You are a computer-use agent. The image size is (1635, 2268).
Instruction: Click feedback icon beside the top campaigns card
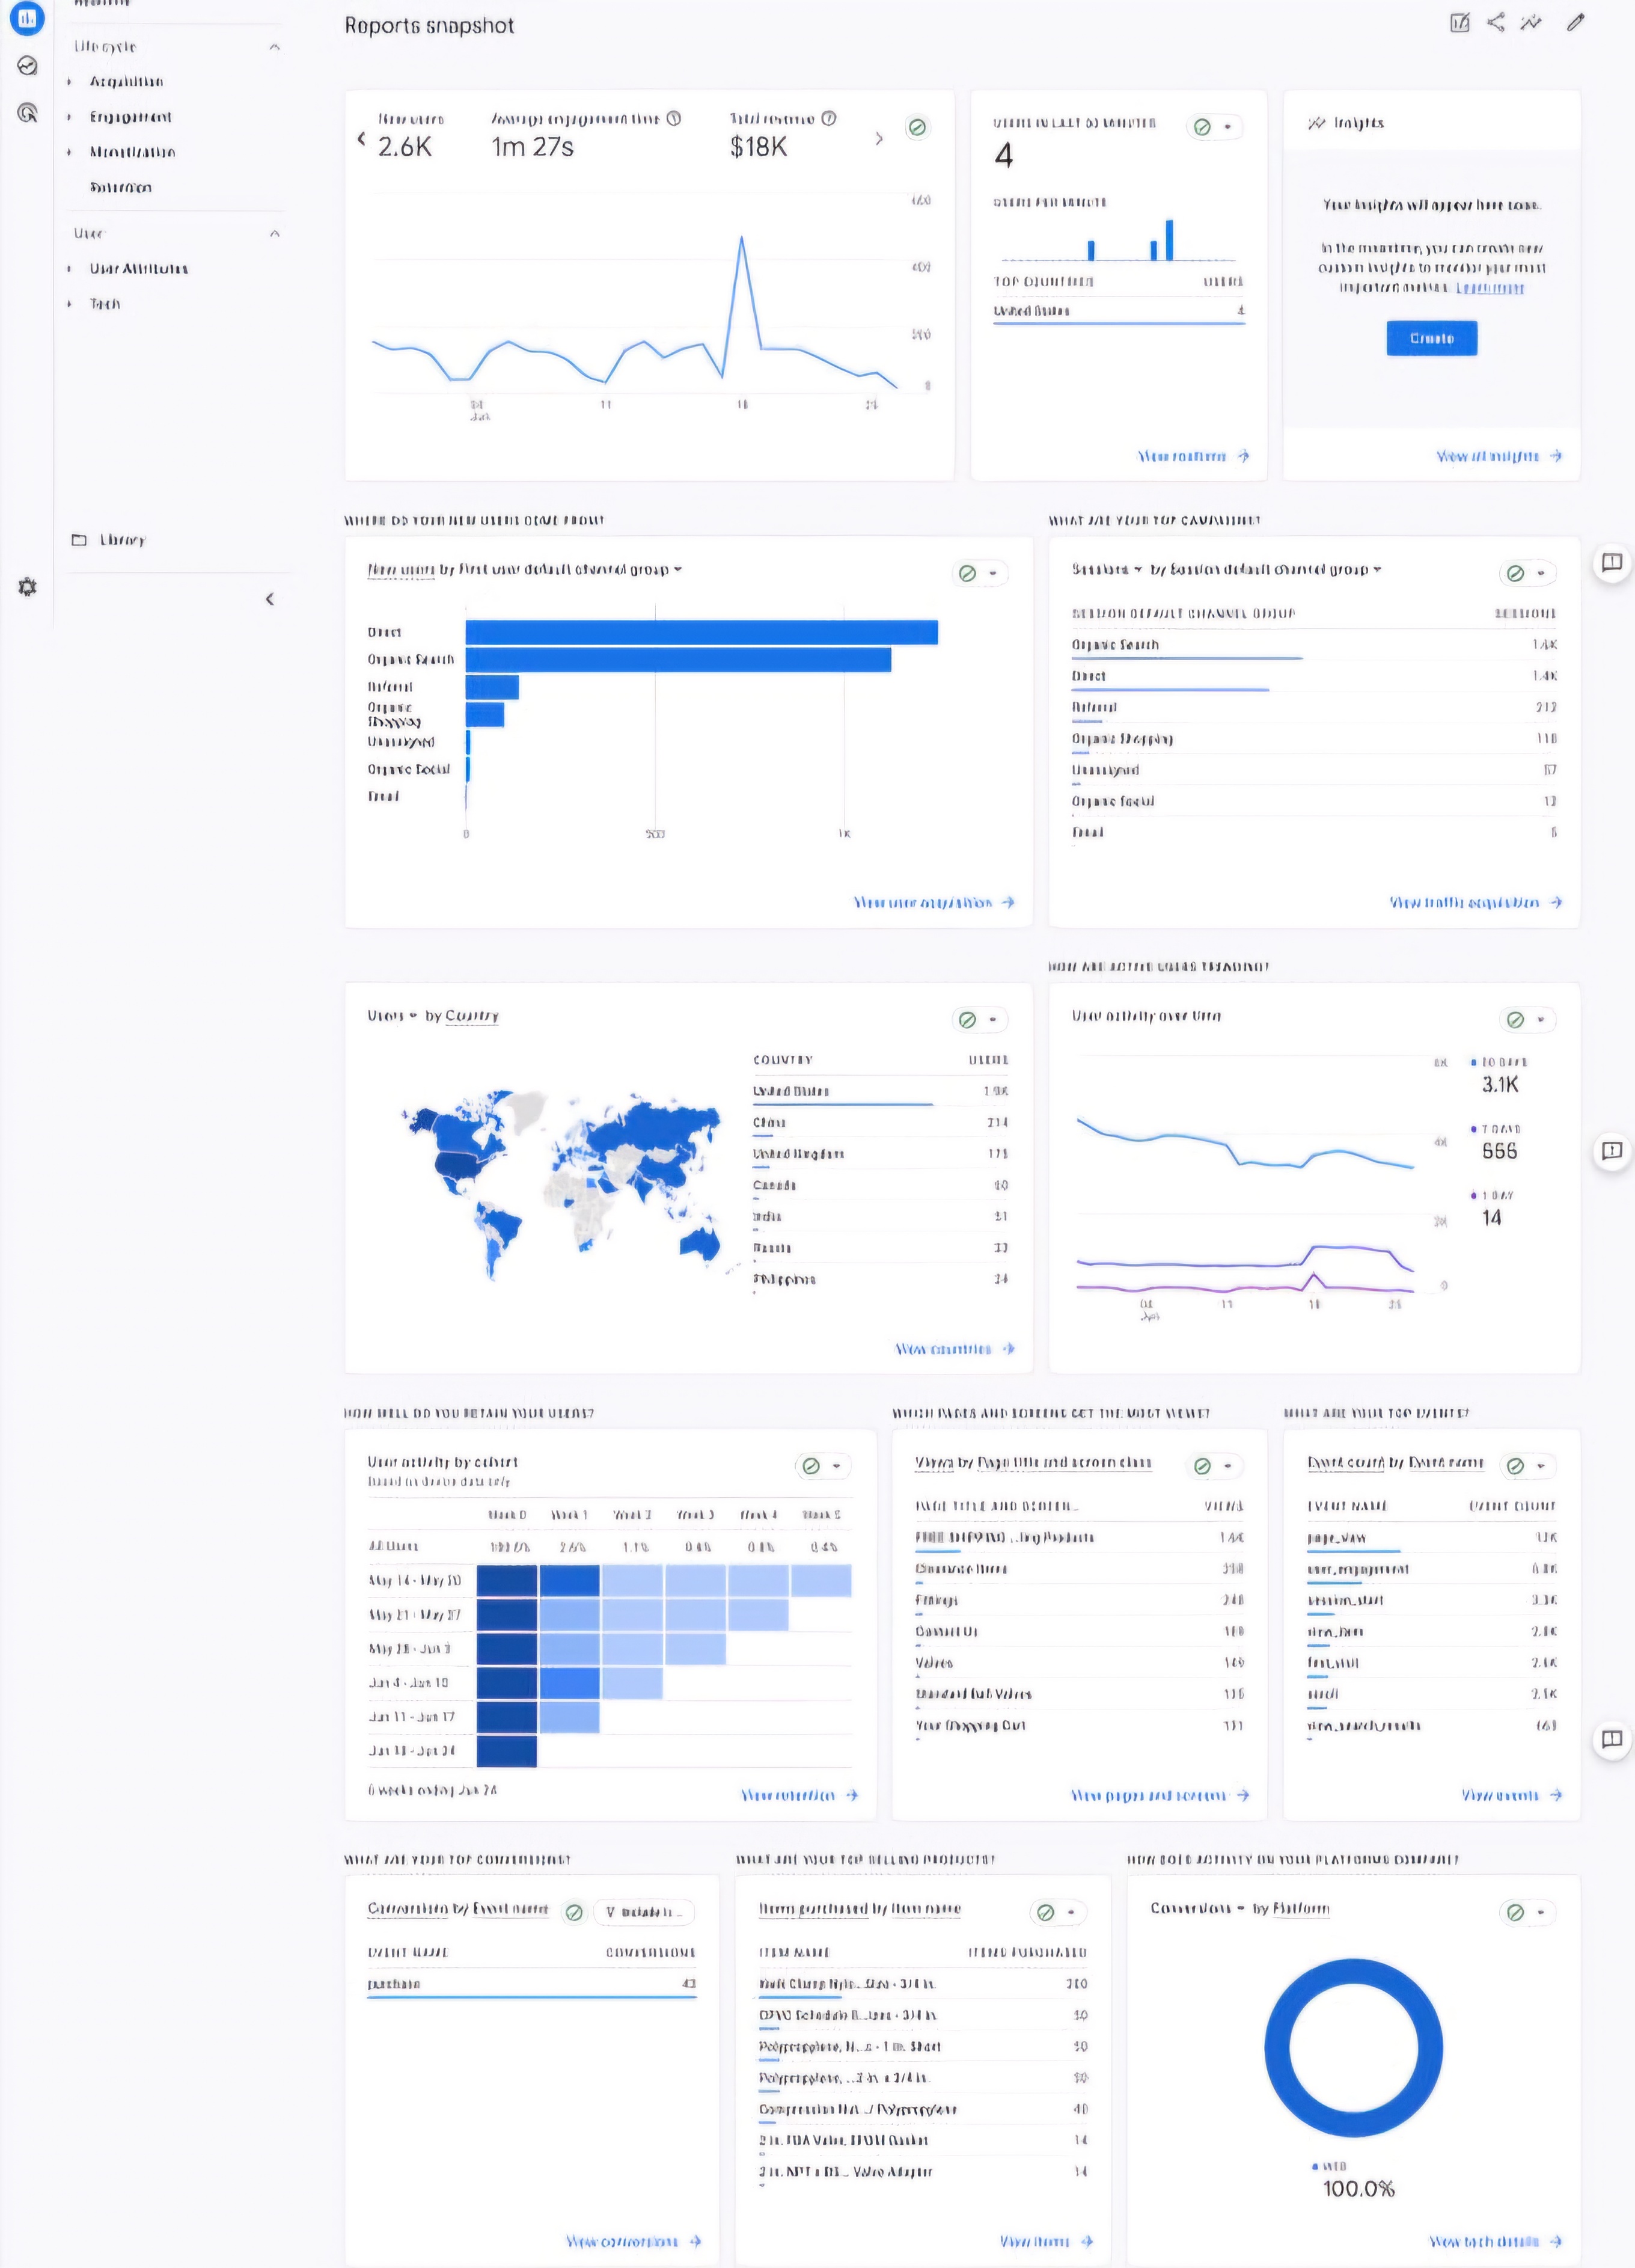coord(1611,563)
